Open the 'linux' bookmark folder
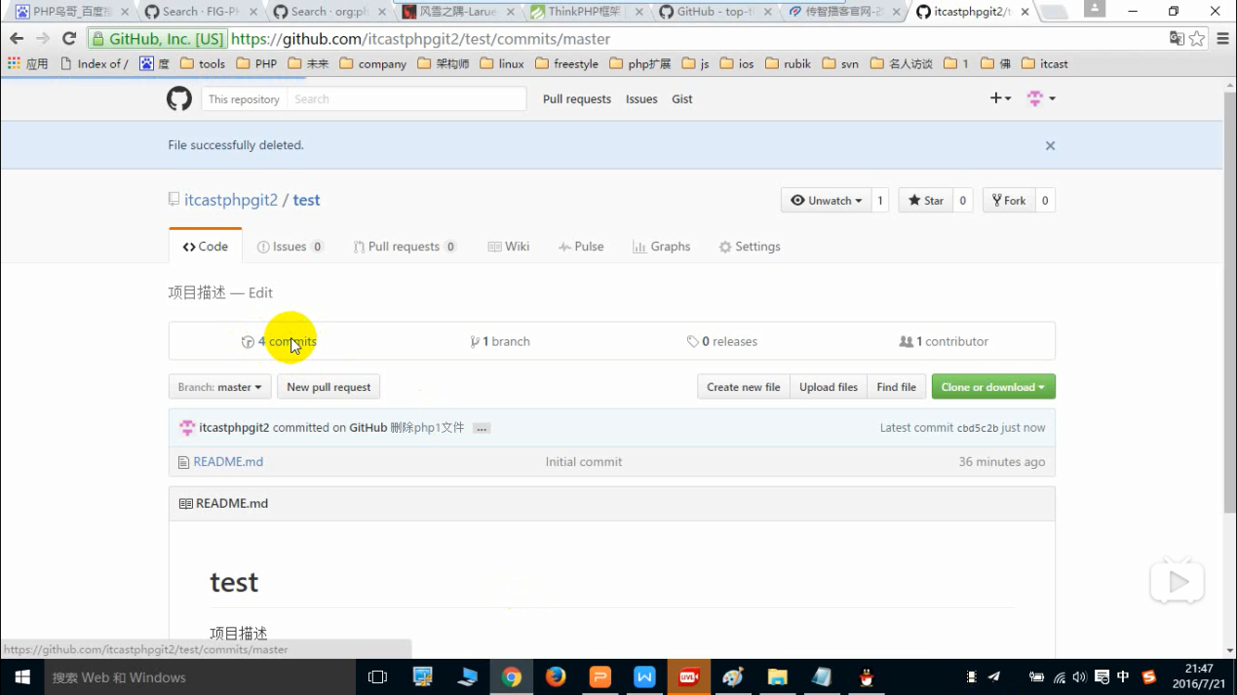 (501, 63)
